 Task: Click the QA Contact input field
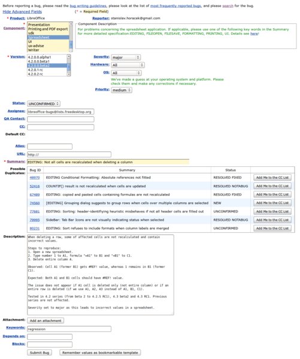point(60,119)
